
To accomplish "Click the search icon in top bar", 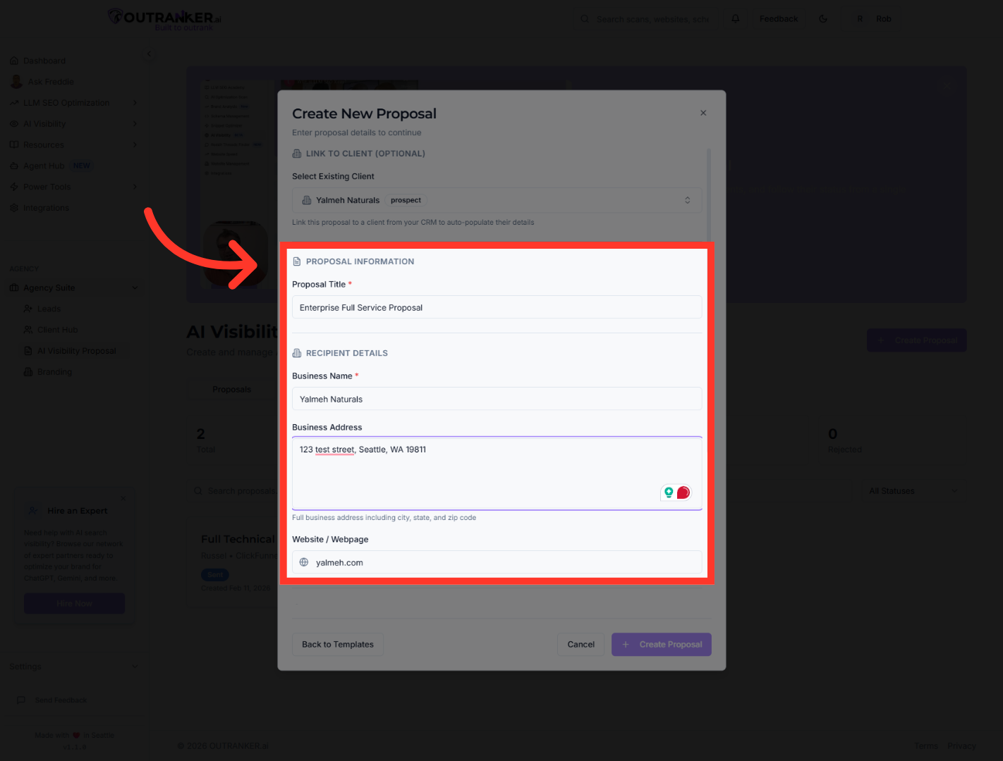I will (585, 19).
